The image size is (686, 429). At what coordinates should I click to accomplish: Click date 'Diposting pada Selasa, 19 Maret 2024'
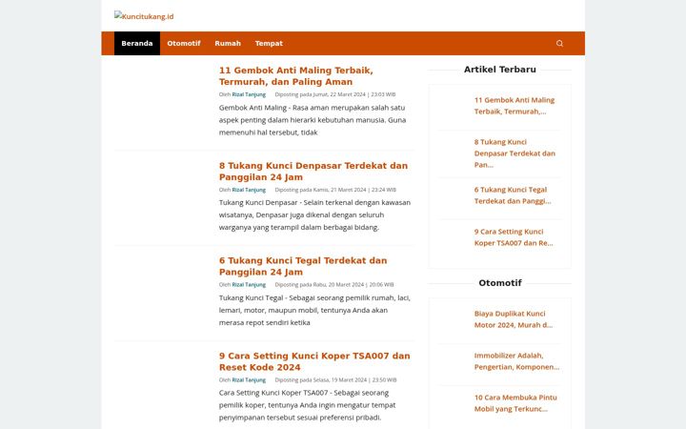click(x=335, y=380)
